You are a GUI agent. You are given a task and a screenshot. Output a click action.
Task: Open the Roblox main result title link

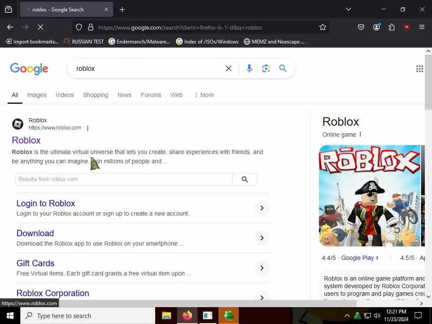pos(26,140)
